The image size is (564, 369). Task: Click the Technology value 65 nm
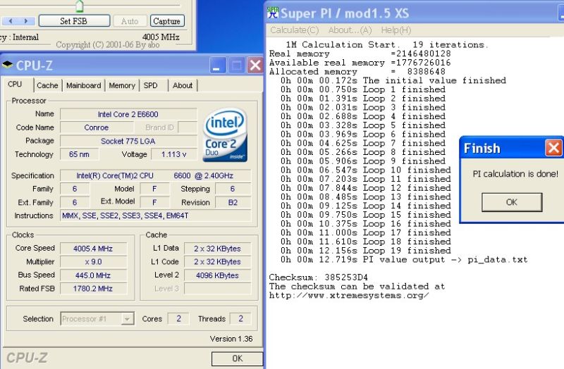(x=79, y=154)
